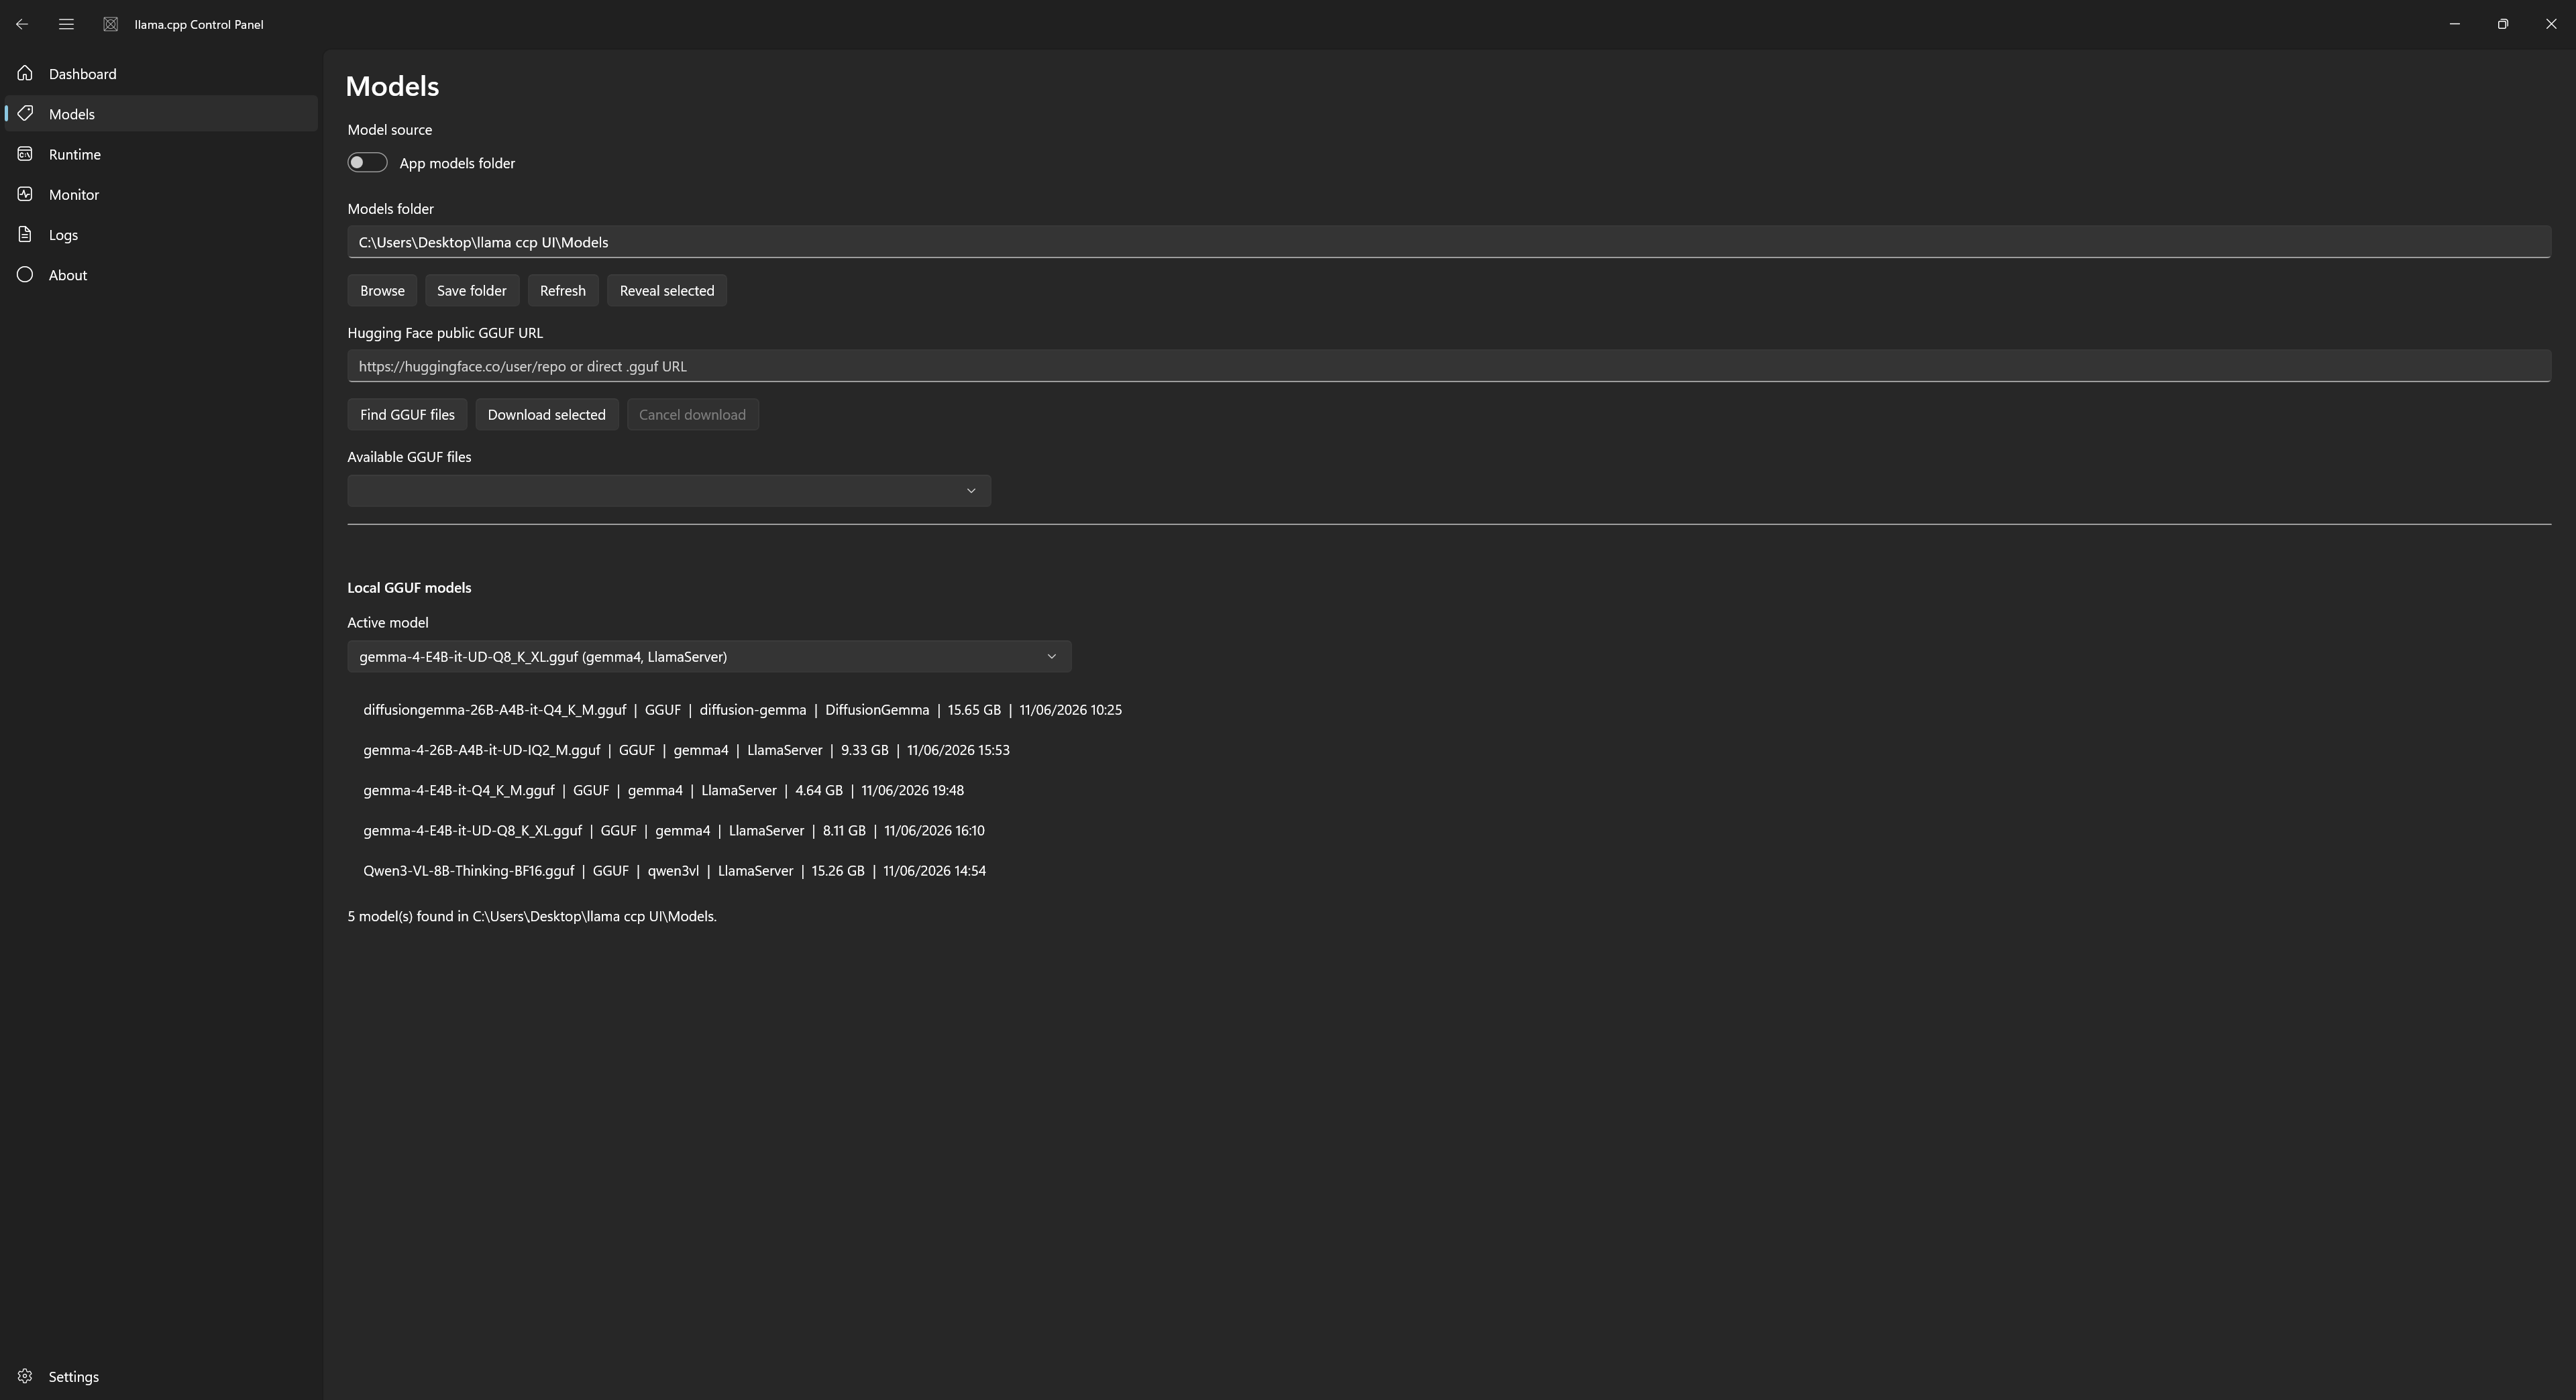Open the Logs page

tap(160, 234)
